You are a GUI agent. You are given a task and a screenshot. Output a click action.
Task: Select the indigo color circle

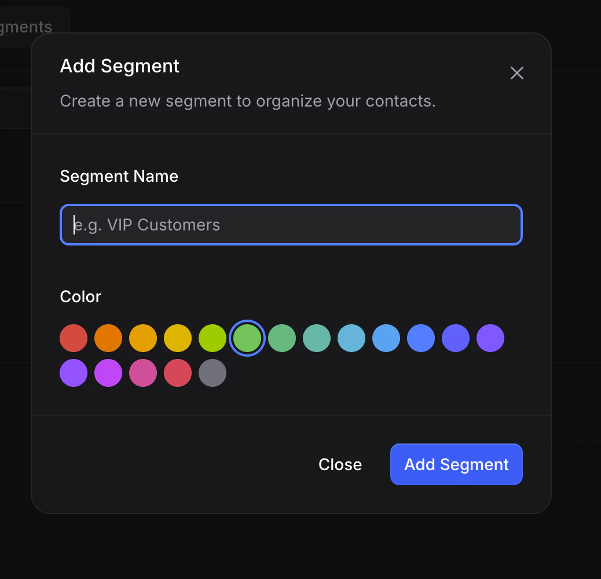[x=456, y=338]
